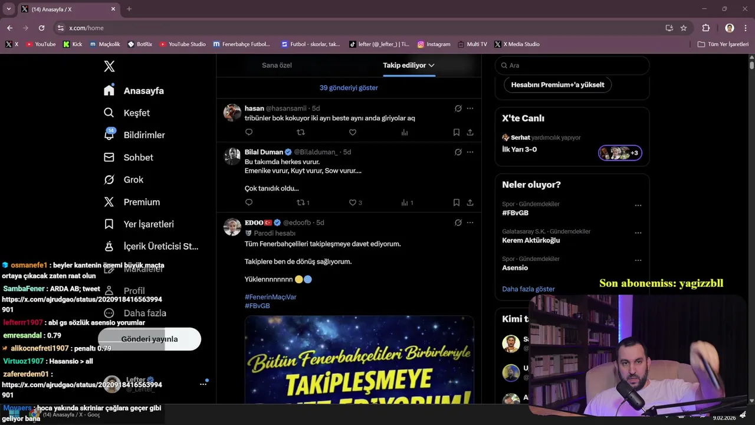
Task: Open Anasayfa home in the sidebar
Action: 134,90
